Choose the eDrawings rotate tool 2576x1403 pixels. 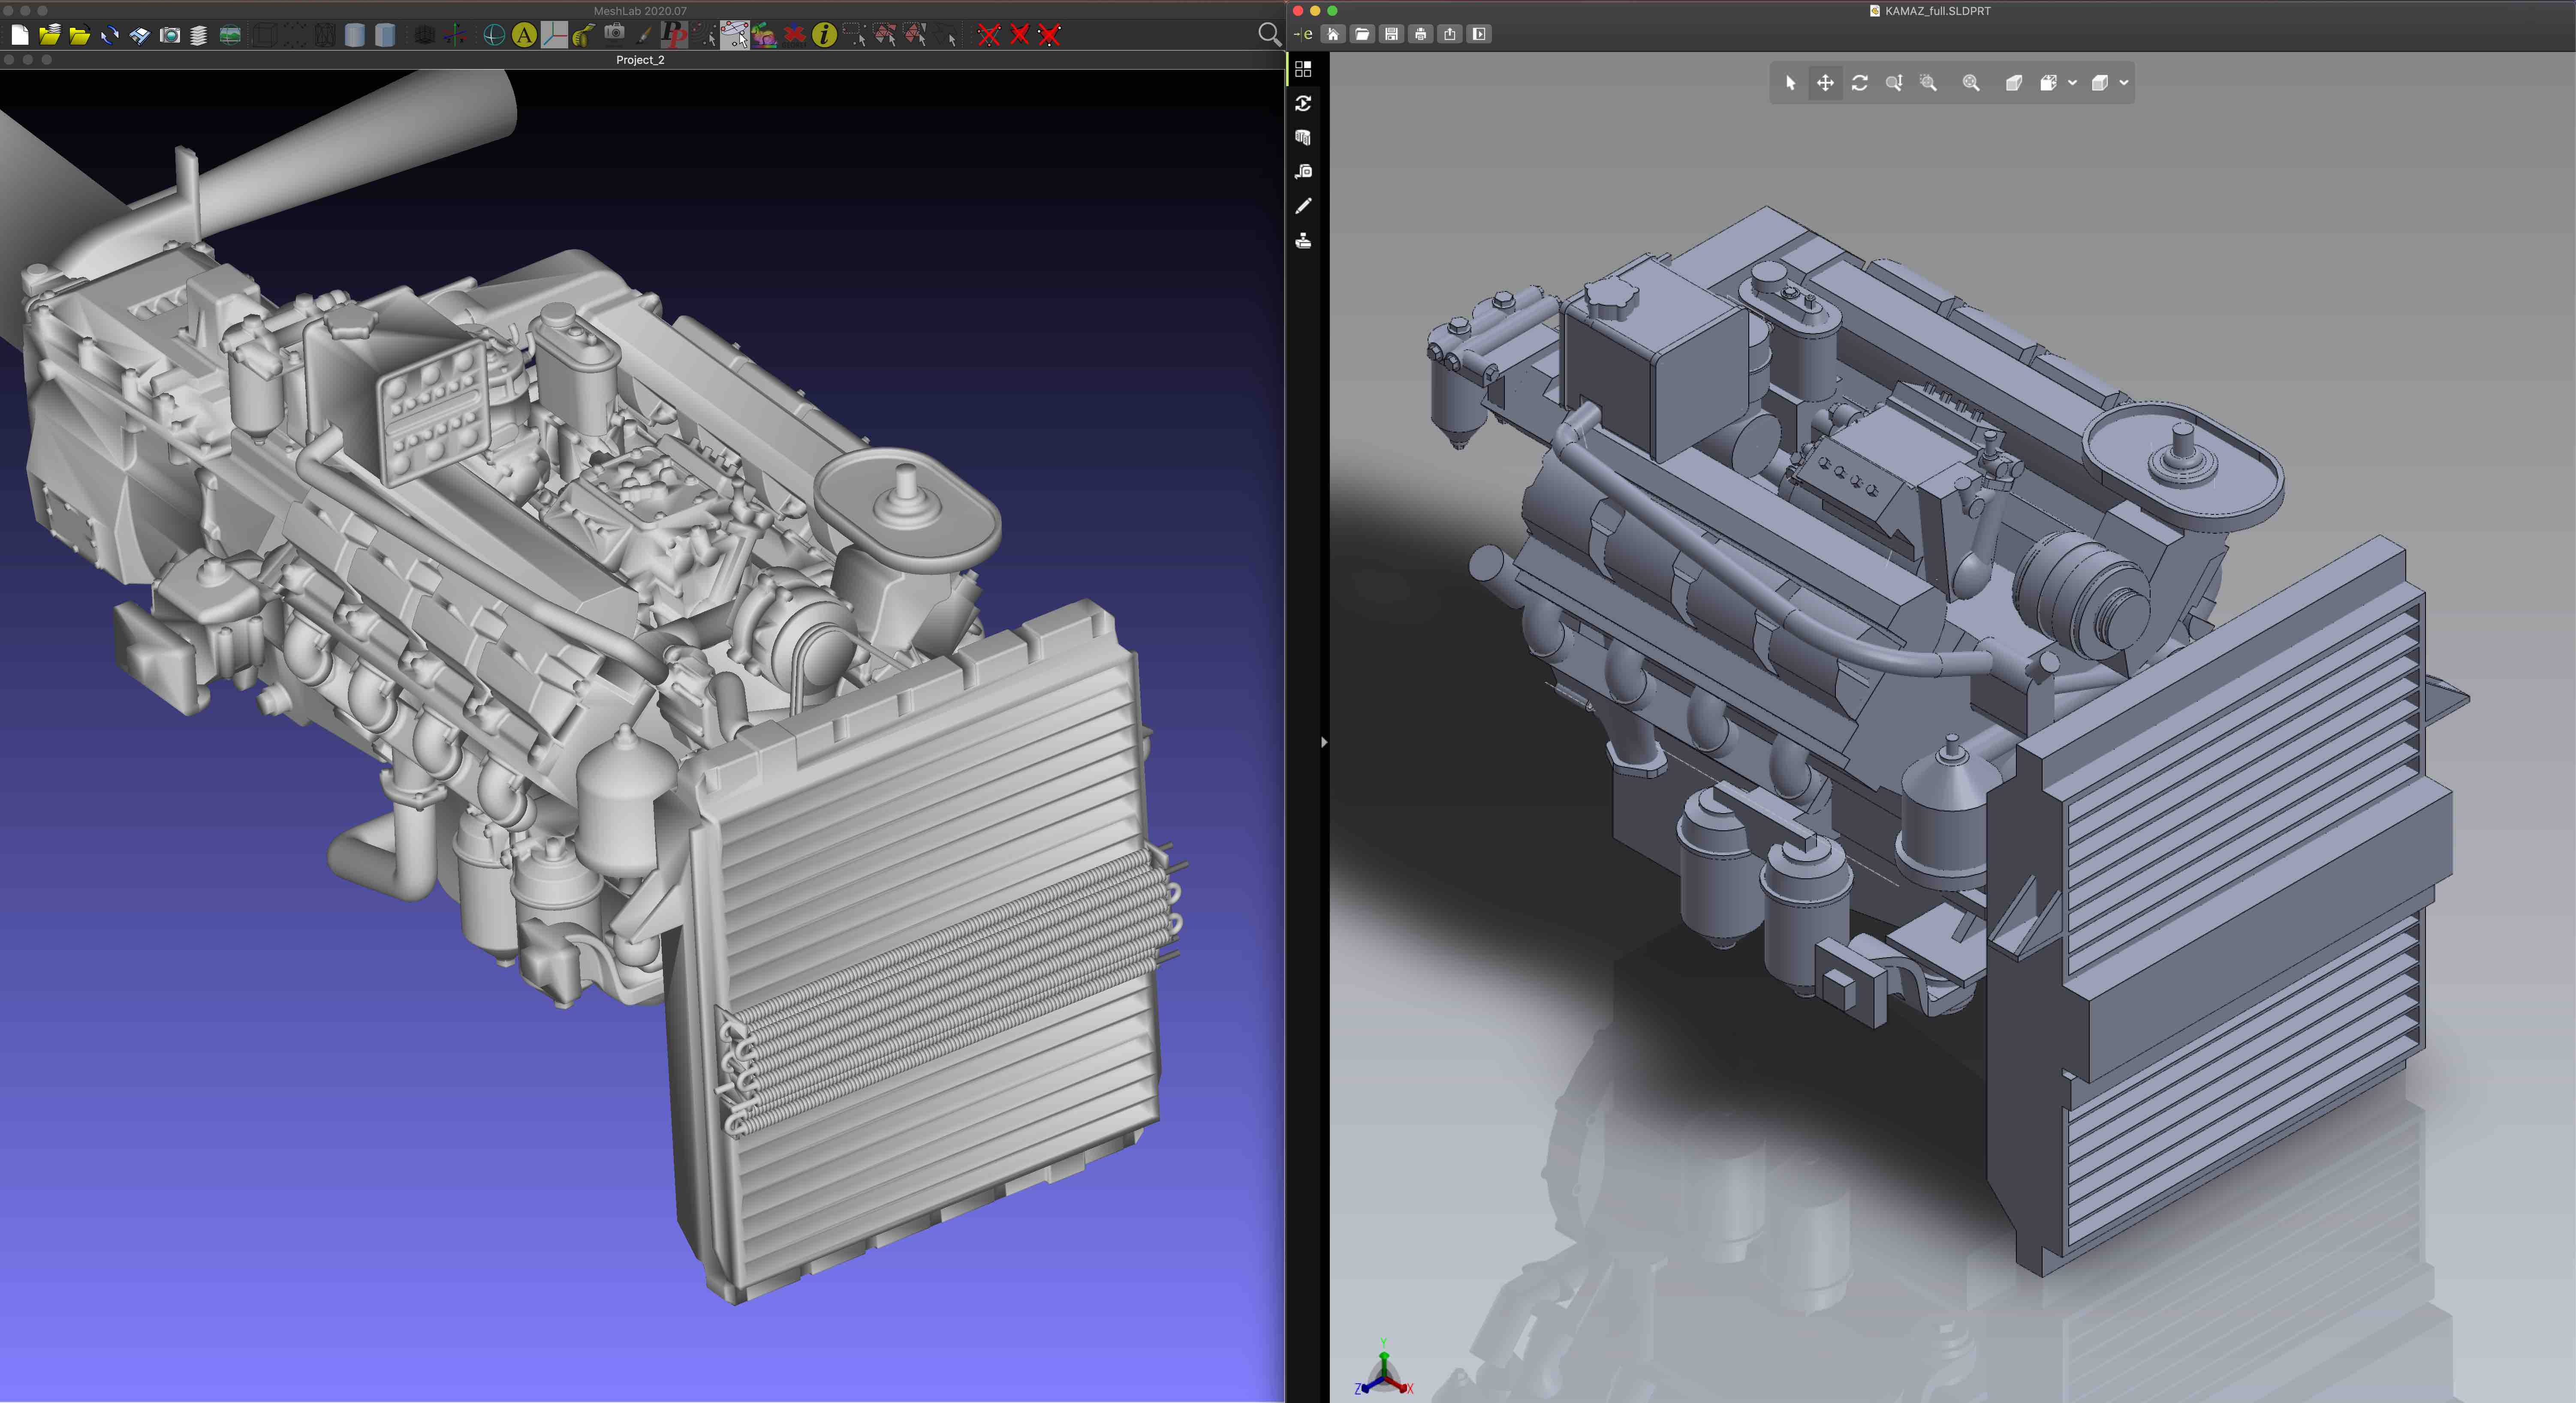[1860, 83]
